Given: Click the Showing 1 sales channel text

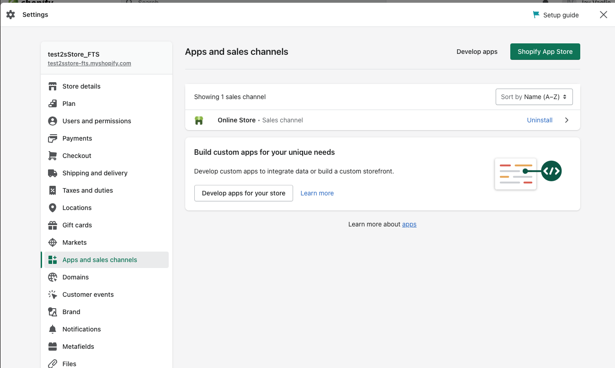Looking at the screenshot, I should (230, 97).
